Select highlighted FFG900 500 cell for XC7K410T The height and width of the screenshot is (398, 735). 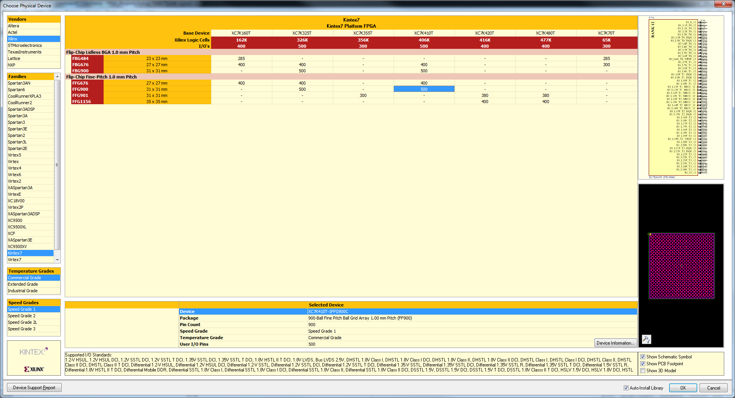pyautogui.click(x=424, y=89)
